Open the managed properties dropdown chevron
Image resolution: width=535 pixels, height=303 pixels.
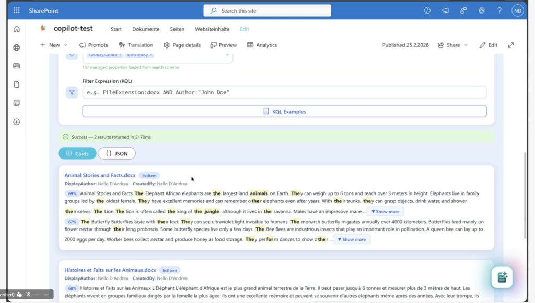(227, 55)
